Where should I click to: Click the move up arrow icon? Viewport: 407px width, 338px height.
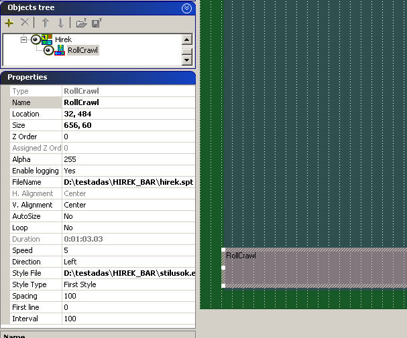tap(46, 23)
